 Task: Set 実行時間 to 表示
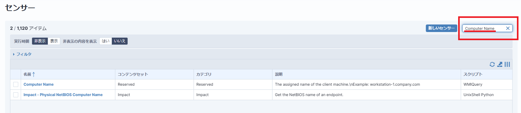point(54,41)
